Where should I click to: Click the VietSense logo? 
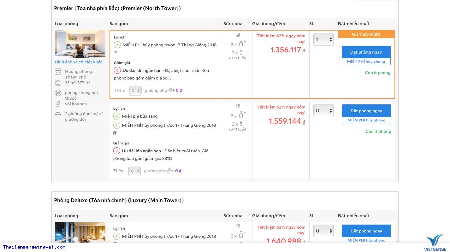pyautogui.click(x=435, y=243)
